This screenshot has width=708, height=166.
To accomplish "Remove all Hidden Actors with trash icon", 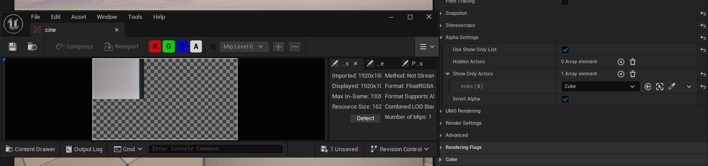I will (633, 62).
